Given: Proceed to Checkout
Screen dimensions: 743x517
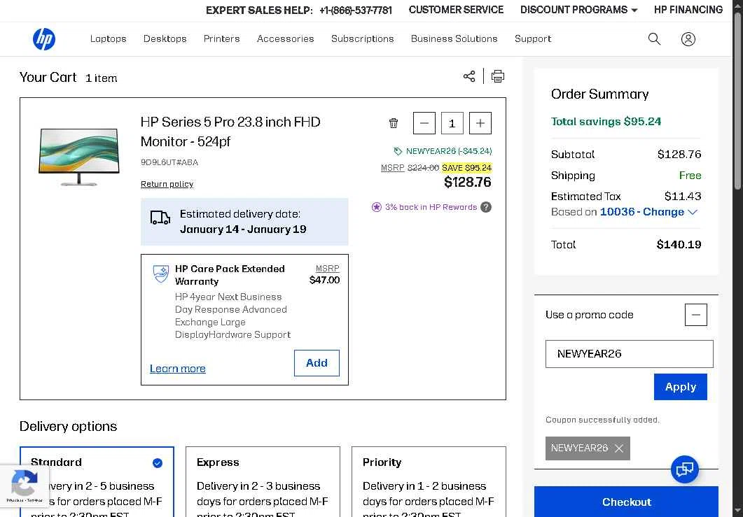Looking at the screenshot, I should [x=627, y=502].
